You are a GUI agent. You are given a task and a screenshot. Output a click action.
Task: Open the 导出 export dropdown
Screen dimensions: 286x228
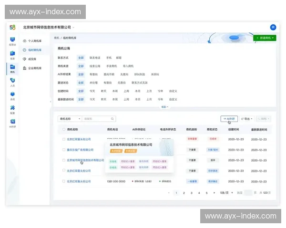(246, 119)
